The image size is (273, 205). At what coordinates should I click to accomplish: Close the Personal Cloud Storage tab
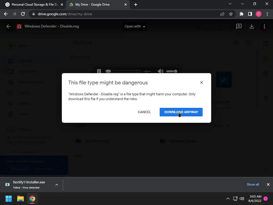[62, 5]
